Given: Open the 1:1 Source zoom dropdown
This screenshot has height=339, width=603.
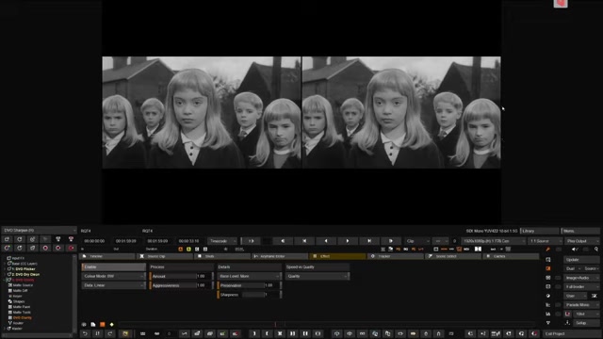Looking at the screenshot, I should [545, 241].
